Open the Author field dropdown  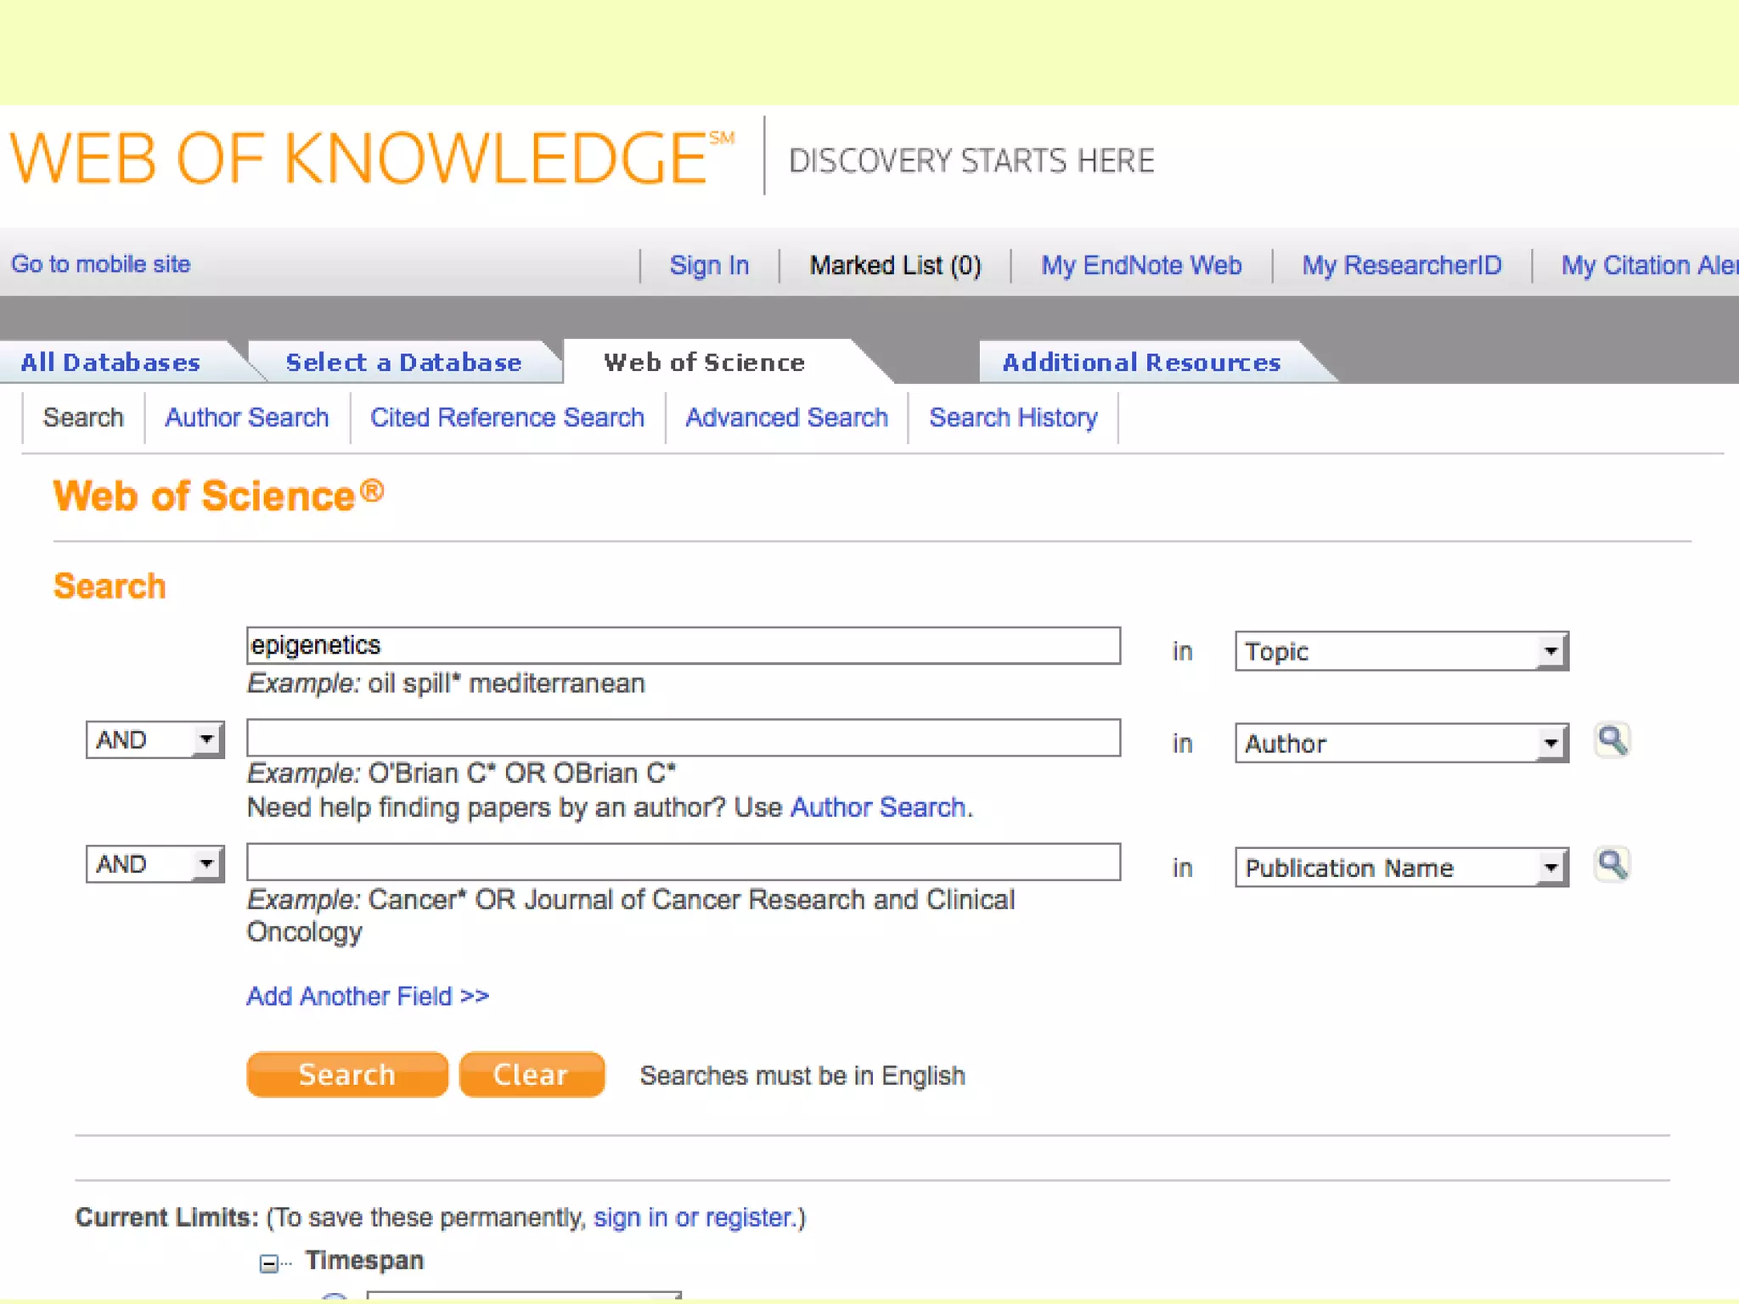coord(1401,744)
